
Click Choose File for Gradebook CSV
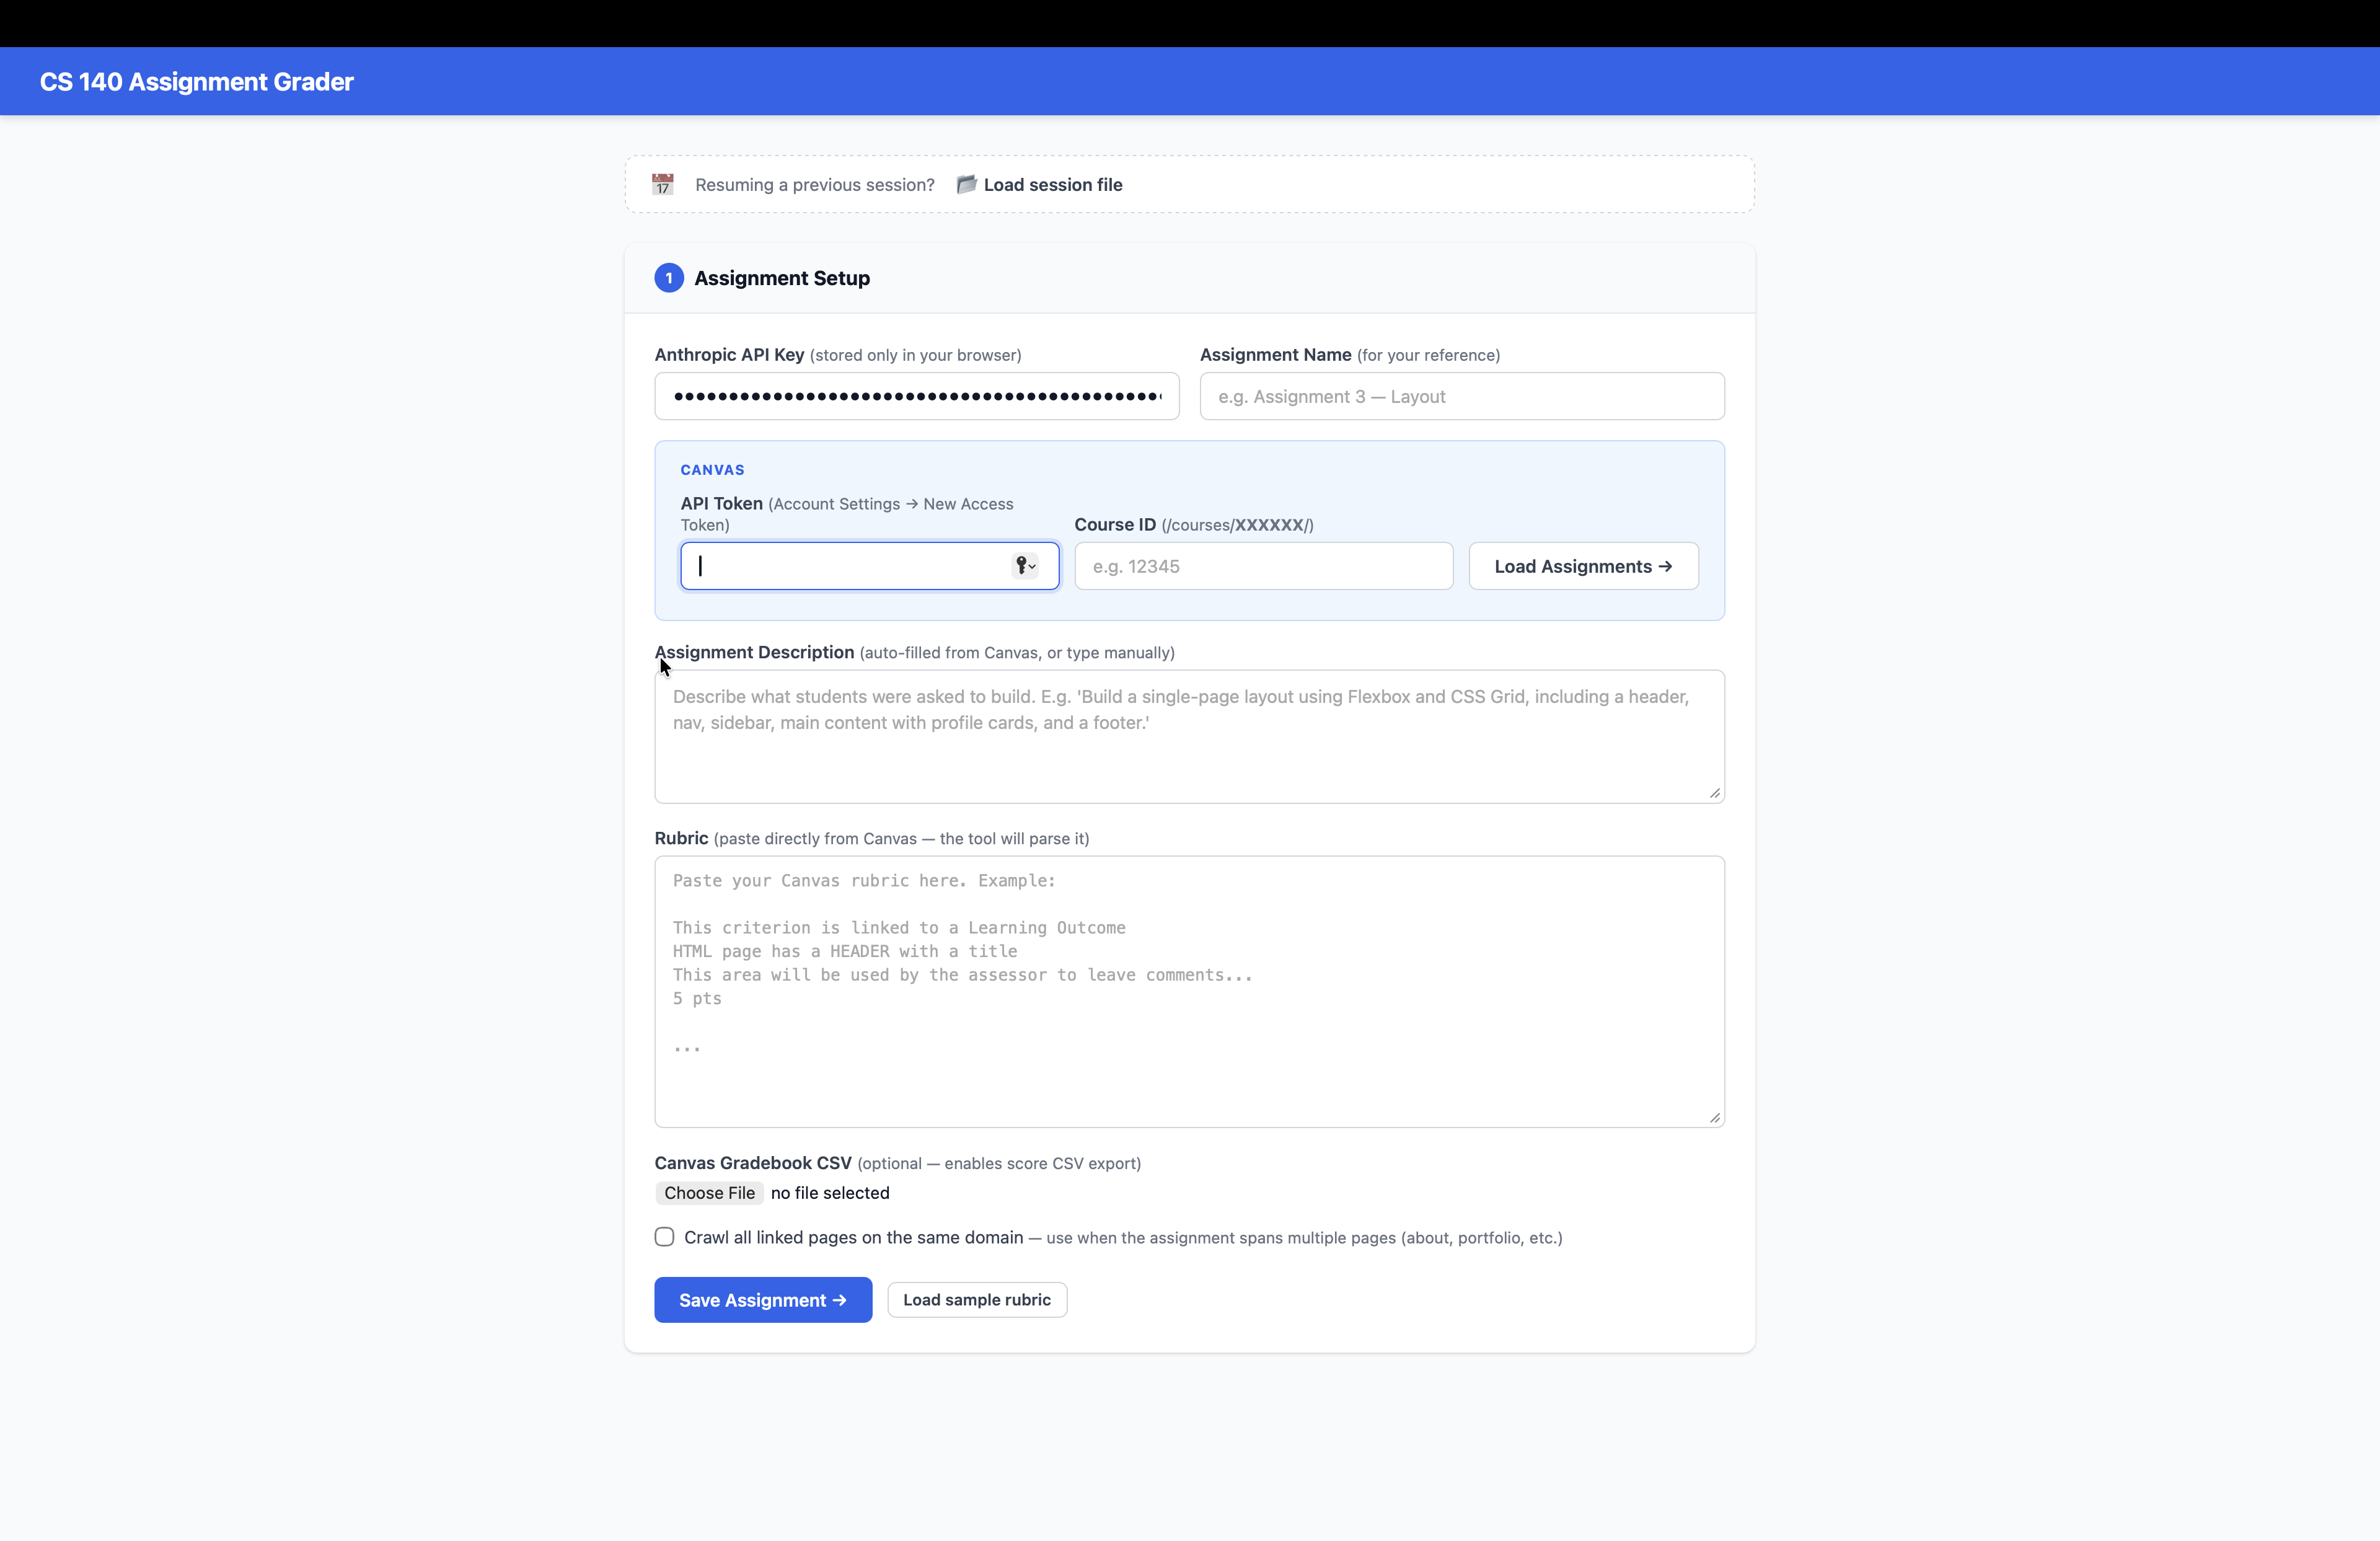click(x=709, y=1193)
